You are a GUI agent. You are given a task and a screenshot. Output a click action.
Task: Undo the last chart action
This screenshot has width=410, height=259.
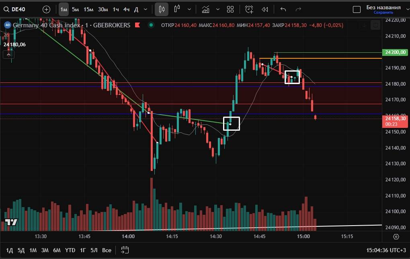(x=283, y=10)
